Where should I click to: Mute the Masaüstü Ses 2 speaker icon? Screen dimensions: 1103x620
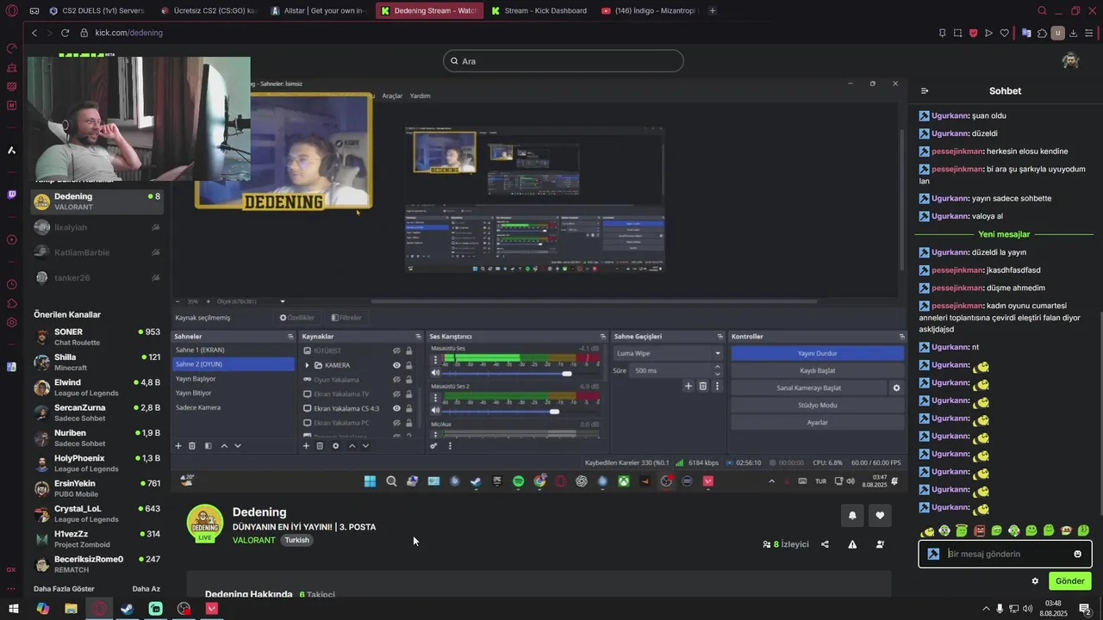click(435, 412)
